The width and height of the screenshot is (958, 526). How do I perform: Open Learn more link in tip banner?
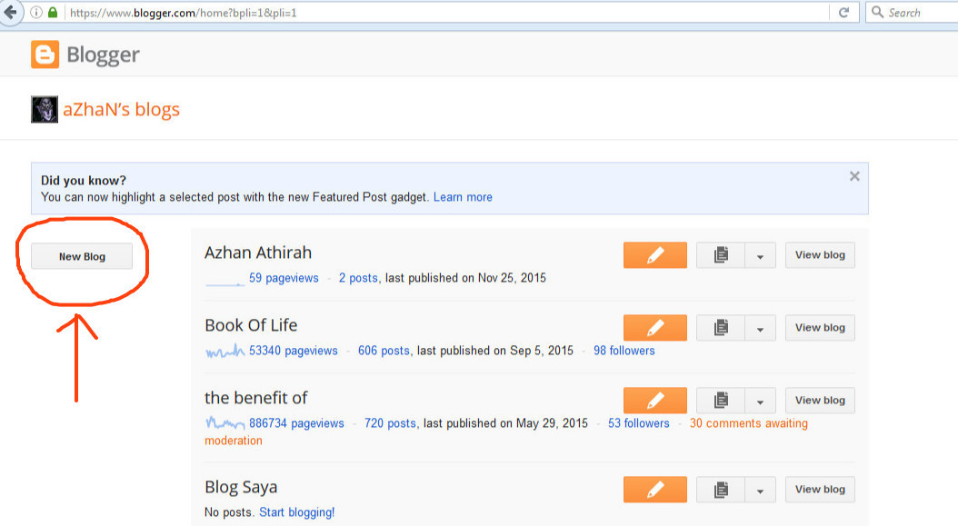(x=463, y=197)
